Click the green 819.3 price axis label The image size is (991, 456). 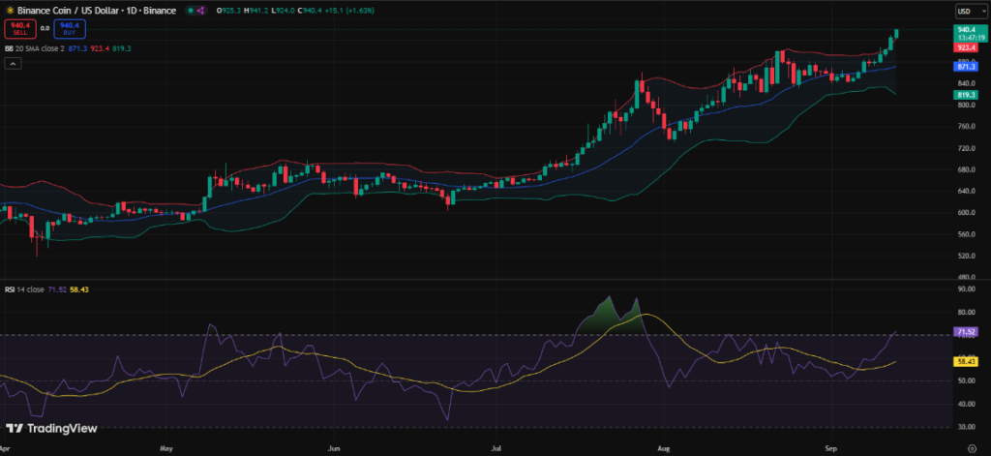[x=967, y=95]
